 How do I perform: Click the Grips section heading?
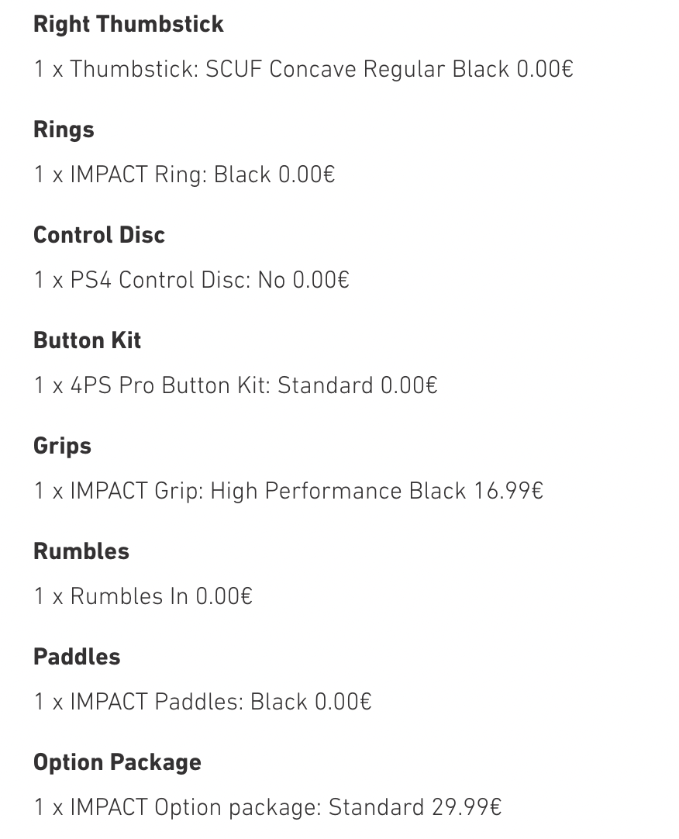pos(62,446)
